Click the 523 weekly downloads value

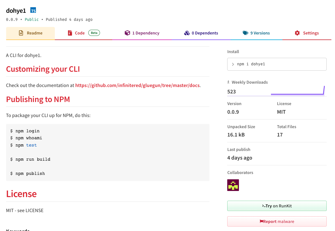tap(232, 91)
